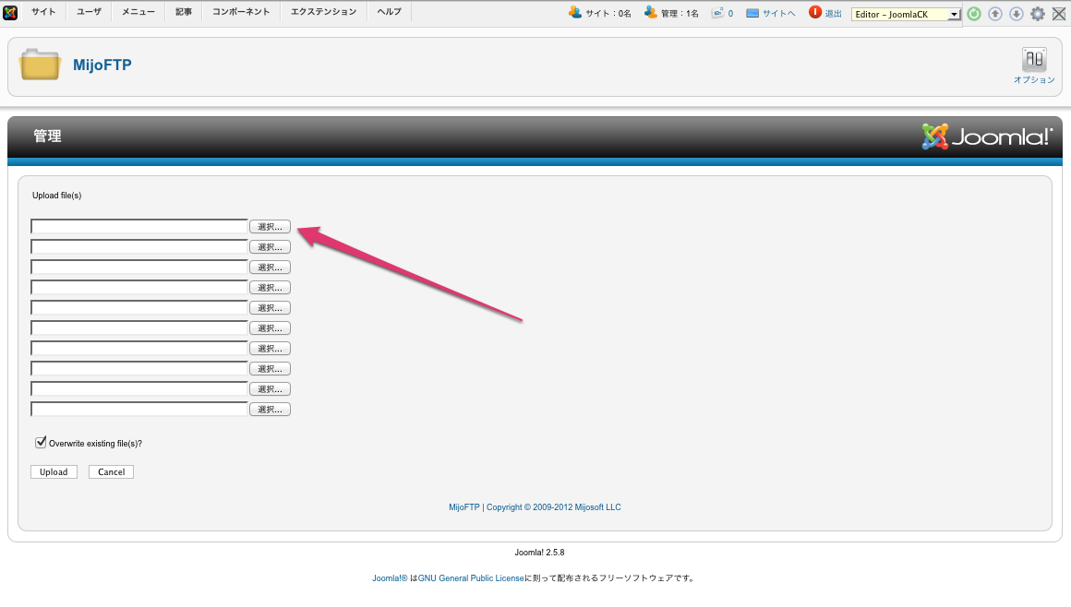This screenshot has width=1071, height=607.
Task: Click the down arrow circle icon
Action: click(x=1016, y=14)
